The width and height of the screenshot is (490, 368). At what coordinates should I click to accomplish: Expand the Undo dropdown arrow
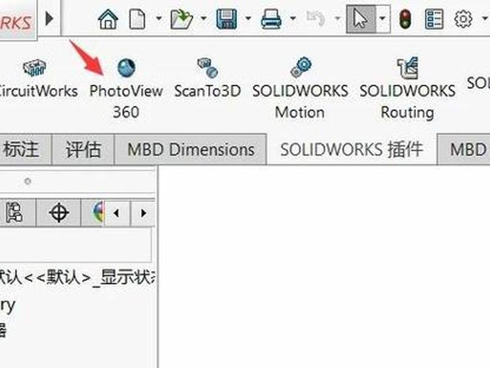click(x=337, y=18)
